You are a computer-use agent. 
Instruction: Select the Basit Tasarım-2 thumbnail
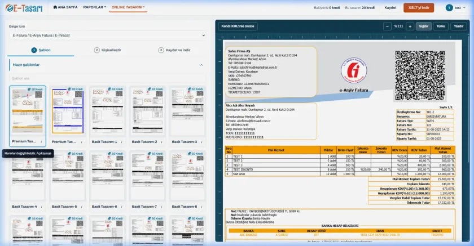pos(148,111)
